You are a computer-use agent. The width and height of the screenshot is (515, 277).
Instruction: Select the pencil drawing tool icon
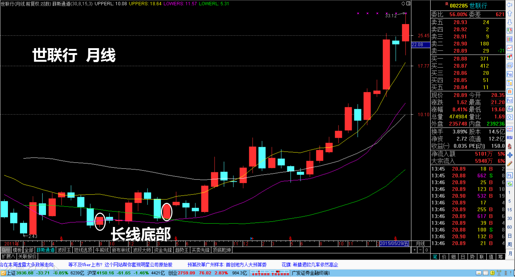(509, 164)
